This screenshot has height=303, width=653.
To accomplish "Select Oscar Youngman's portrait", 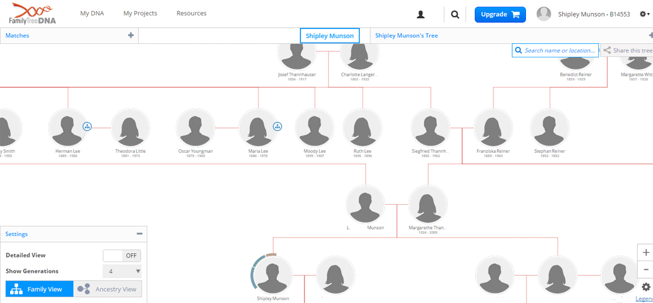I will (x=195, y=128).
